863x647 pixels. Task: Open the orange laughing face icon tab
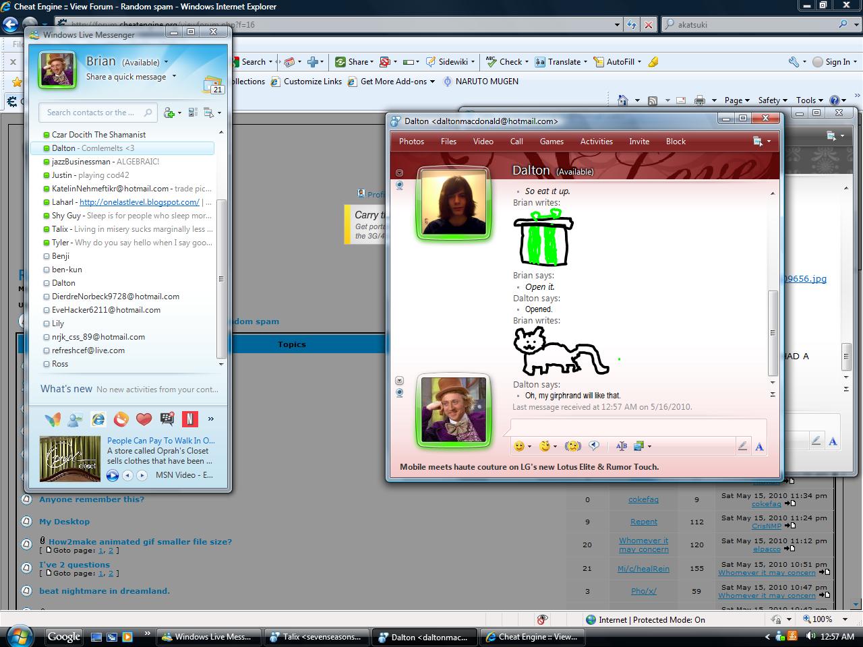click(121, 419)
